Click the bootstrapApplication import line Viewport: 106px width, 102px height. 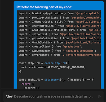[60, 14]
